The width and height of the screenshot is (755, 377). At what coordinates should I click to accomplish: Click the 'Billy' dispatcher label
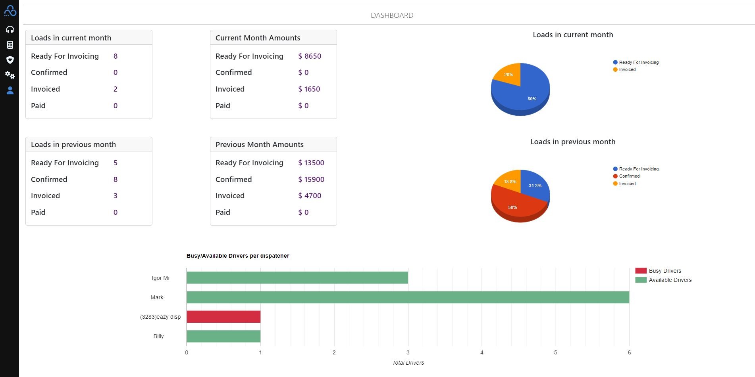coord(158,336)
